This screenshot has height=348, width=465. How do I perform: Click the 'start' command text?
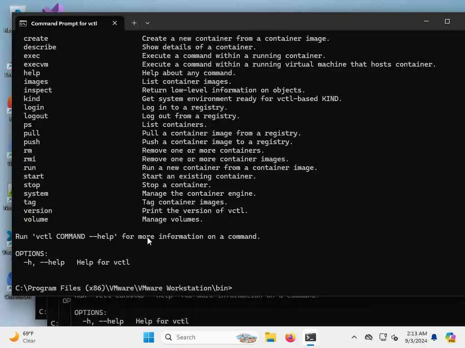[x=34, y=176]
